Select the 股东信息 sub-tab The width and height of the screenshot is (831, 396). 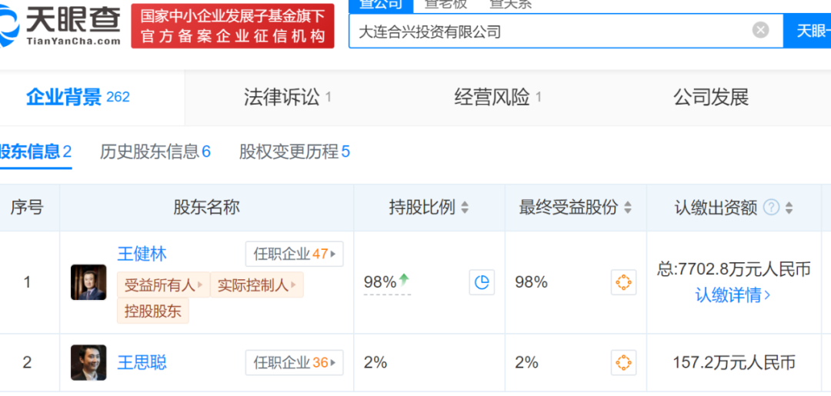coord(35,152)
